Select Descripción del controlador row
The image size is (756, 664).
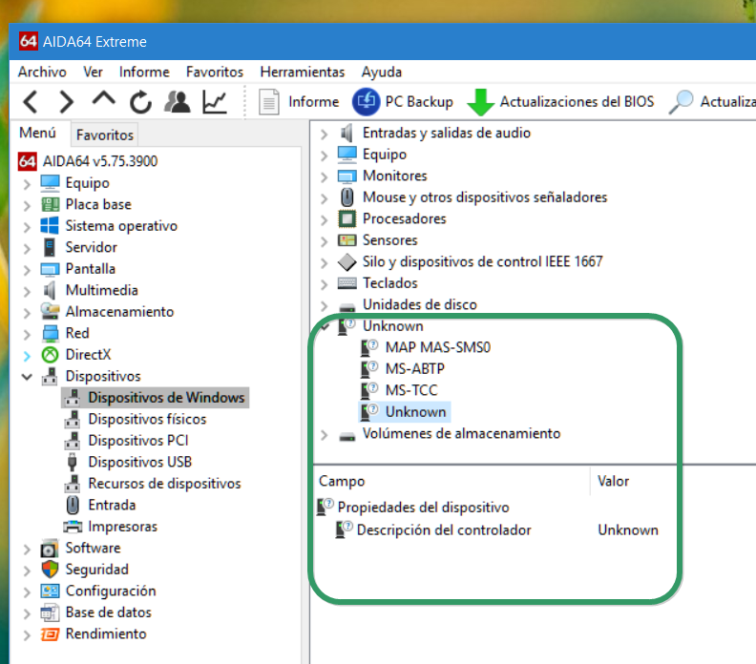(x=443, y=530)
